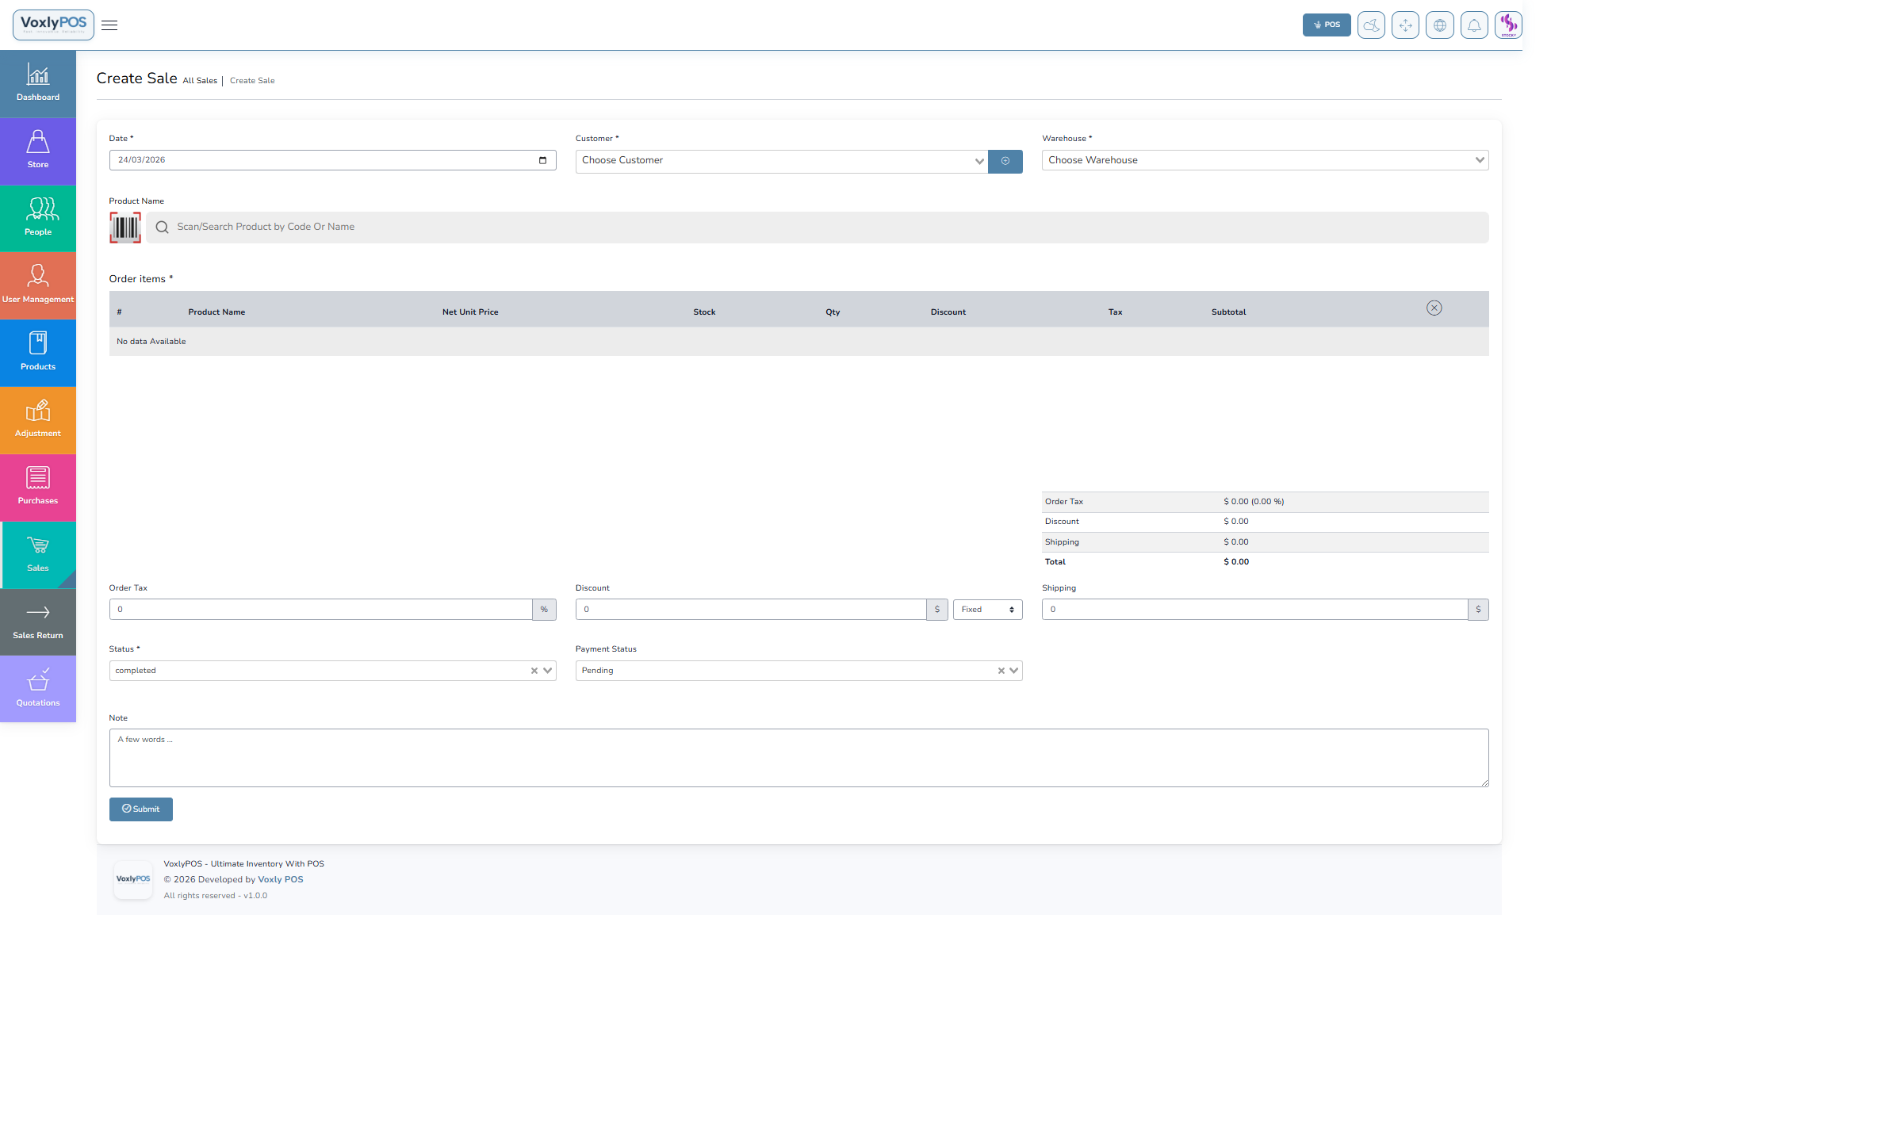1888x1144 pixels.
Task: Go to Adjustment from the sidebar
Action: point(37,419)
